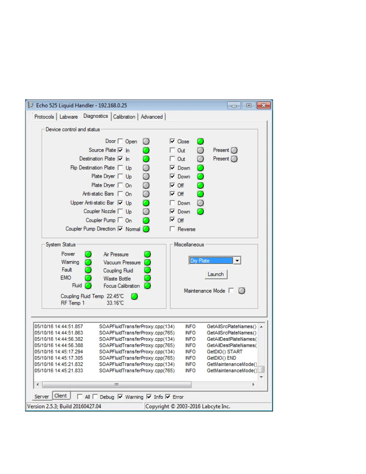Check the Flip Destination Plate Up checkbox
Image resolution: width=366 pixels, height=474 pixels.
120,168
